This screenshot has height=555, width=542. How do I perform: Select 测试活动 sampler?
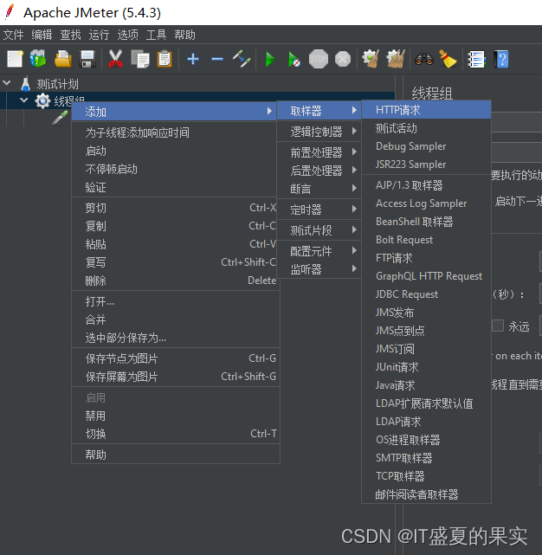[x=426, y=128]
